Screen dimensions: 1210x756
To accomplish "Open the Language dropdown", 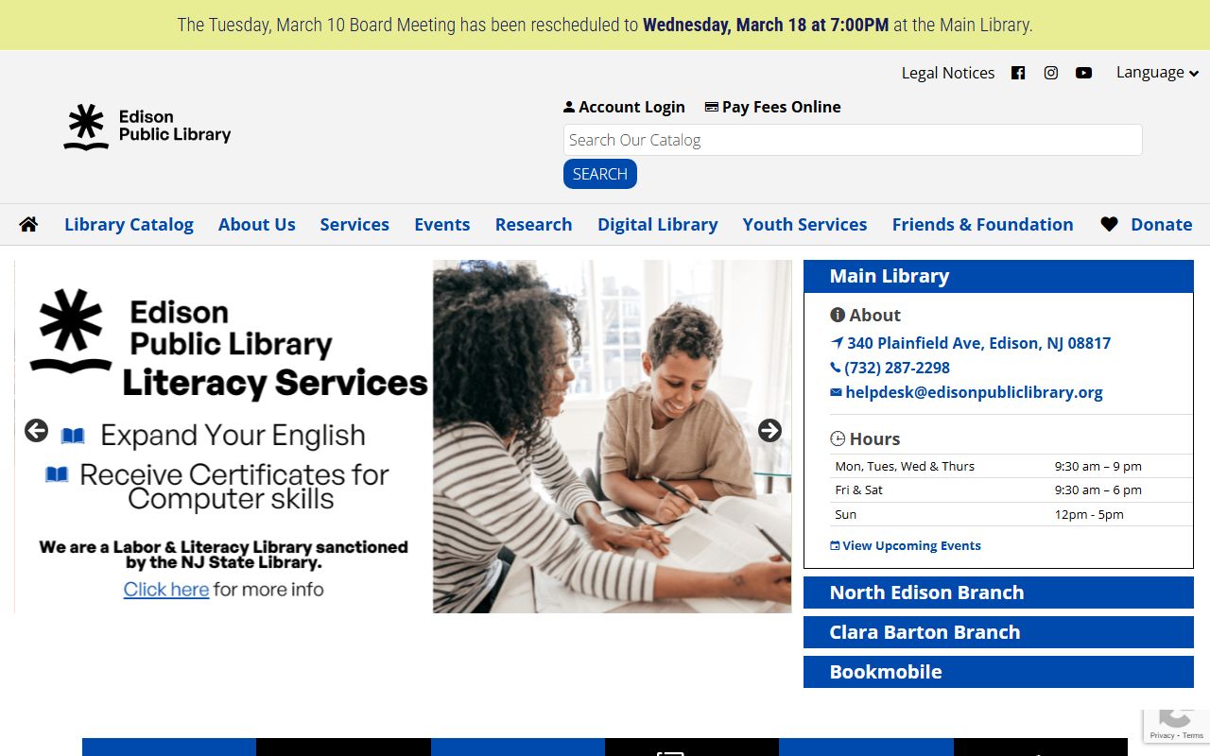I will [x=1157, y=72].
